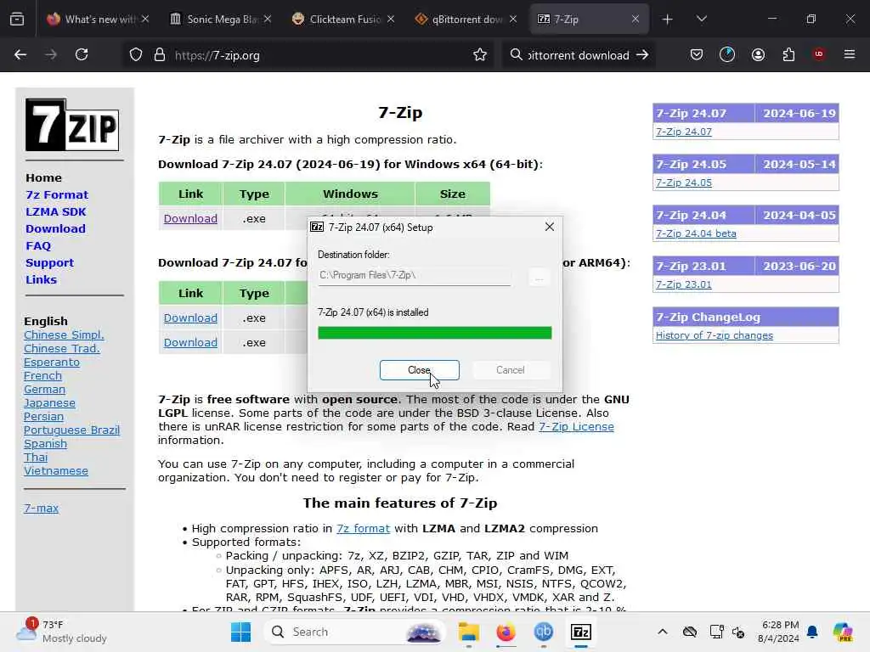
Task: Open the 7-Zip License link
Action: tap(576, 427)
